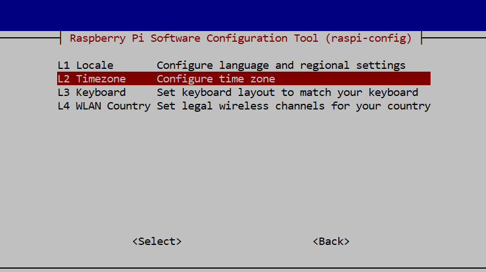The width and height of the screenshot is (486, 272).
Task: Open the L3 Keyboard menu entry
Action: (x=244, y=93)
